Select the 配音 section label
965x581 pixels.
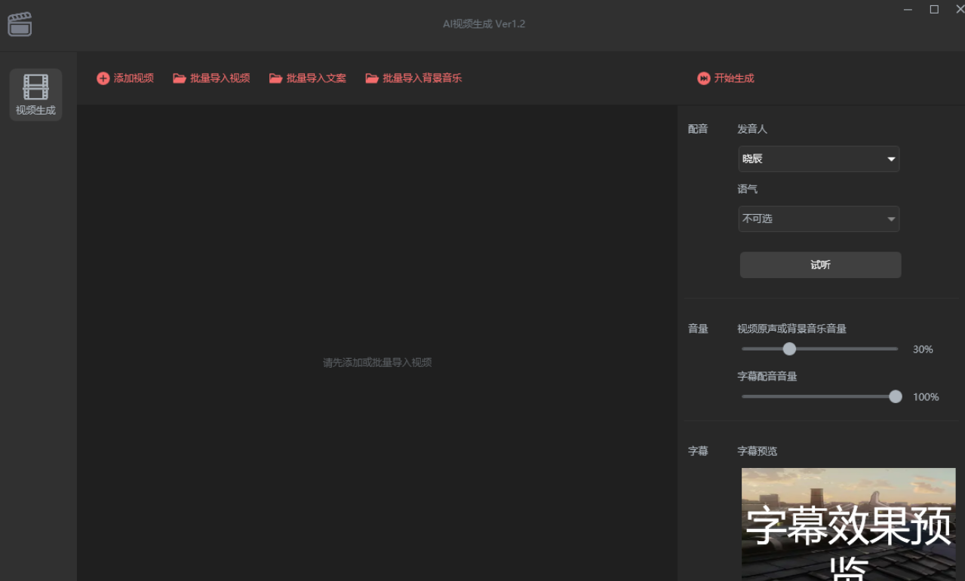coord(697,129)
